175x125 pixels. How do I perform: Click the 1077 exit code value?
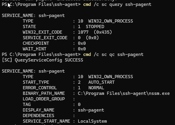83,32
